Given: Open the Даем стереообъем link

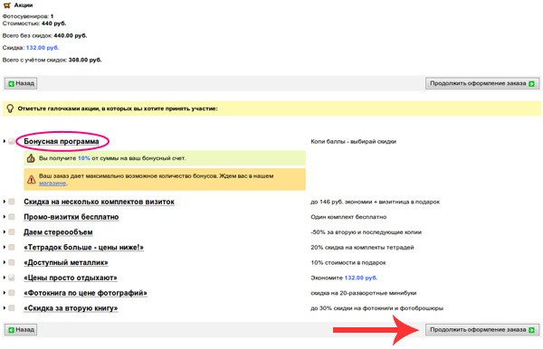Looking at the screenshot, I should [58, 232].
